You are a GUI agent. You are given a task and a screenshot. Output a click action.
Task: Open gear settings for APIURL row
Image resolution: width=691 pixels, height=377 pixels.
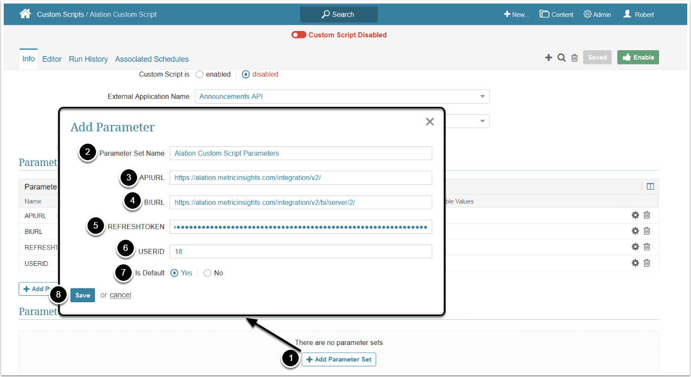[x=635, y=216]
